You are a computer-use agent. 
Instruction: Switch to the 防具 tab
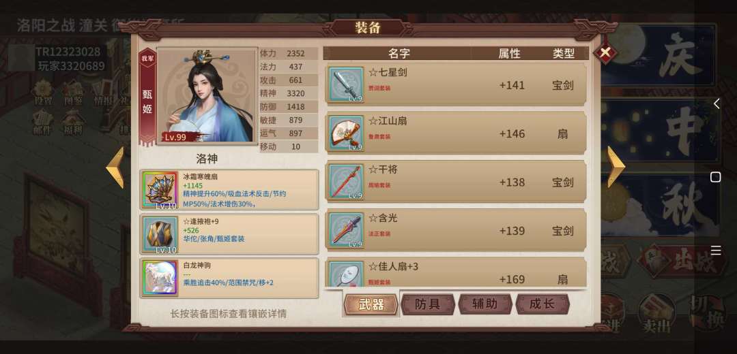click(x=428, y=304)
